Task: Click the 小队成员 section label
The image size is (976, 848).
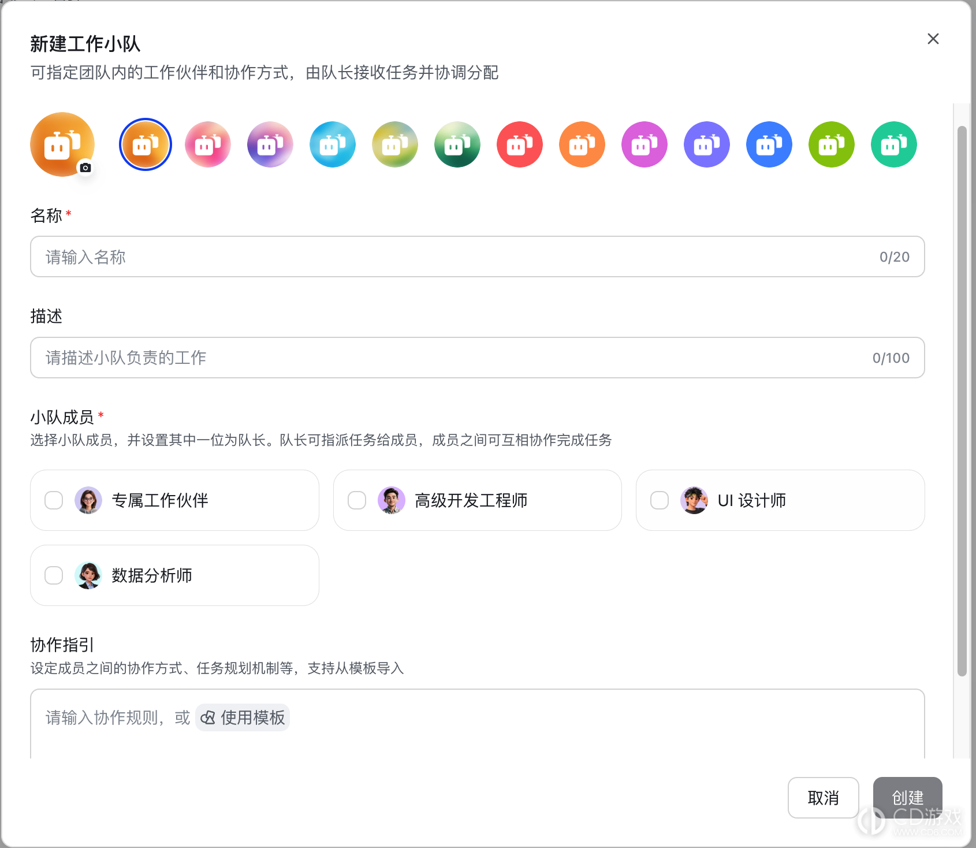Action: click(62, 417)
